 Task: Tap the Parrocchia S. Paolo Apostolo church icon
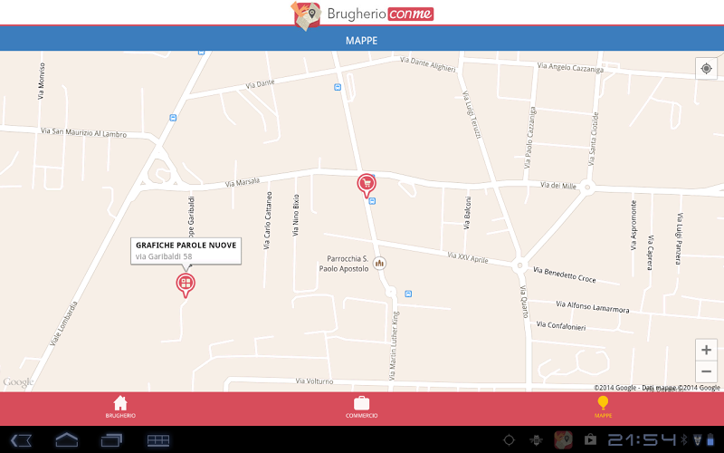coord(379,264)
